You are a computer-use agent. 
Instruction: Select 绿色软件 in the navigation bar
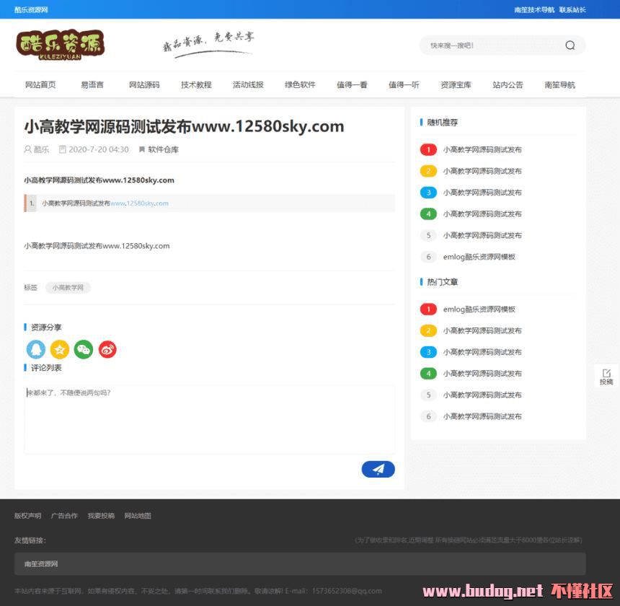[x=300, y=84]
